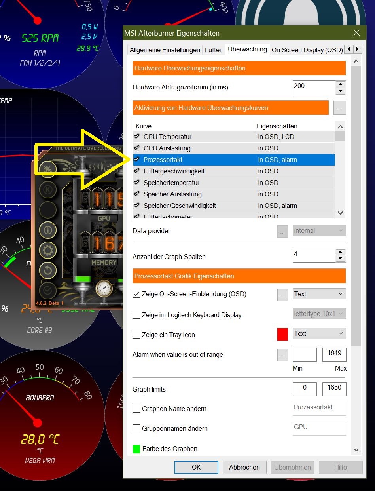
Task: Check Graphen Name ändern
Action: 136,409
